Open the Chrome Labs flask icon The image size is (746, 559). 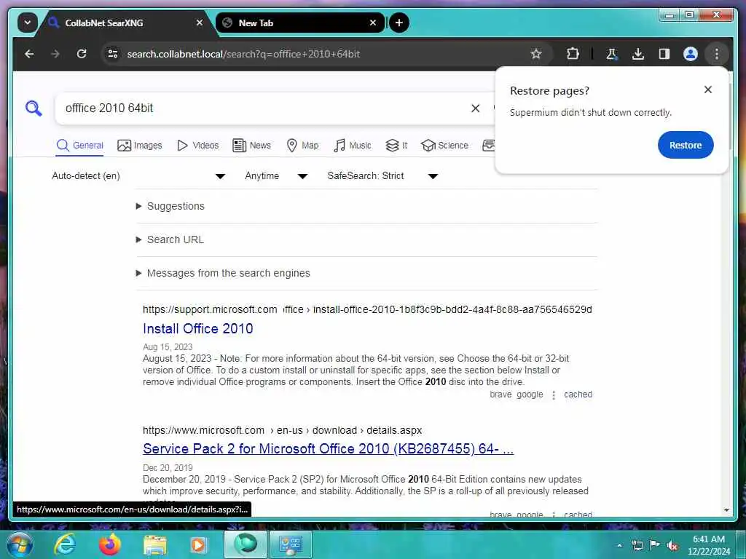coord(612,54)
